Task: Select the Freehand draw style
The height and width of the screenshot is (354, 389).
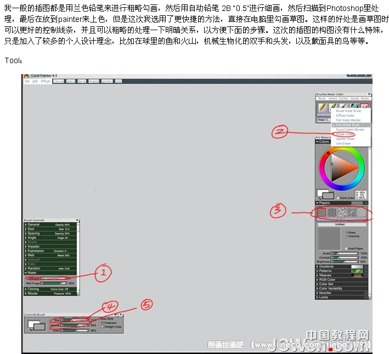Action: click(102, 323)
